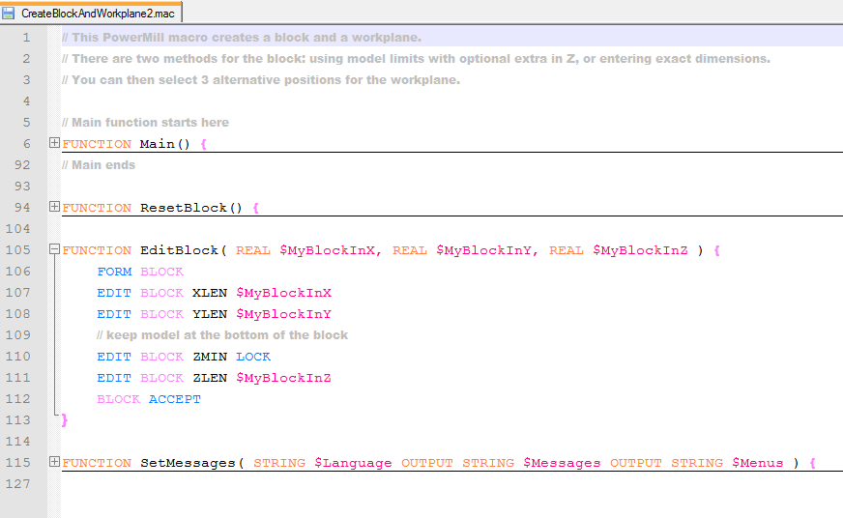Image resolution: width=843 pixels, height=518 pixels.
Task: Click the save disk icon on file tab
Action: (8, 13)
